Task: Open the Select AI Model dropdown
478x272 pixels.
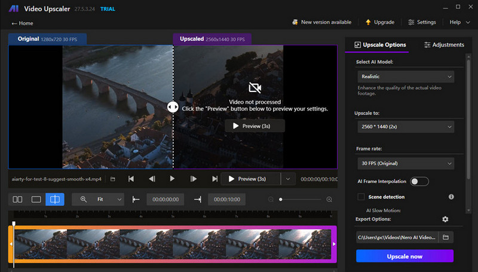Action: click(x=405, y=77)
